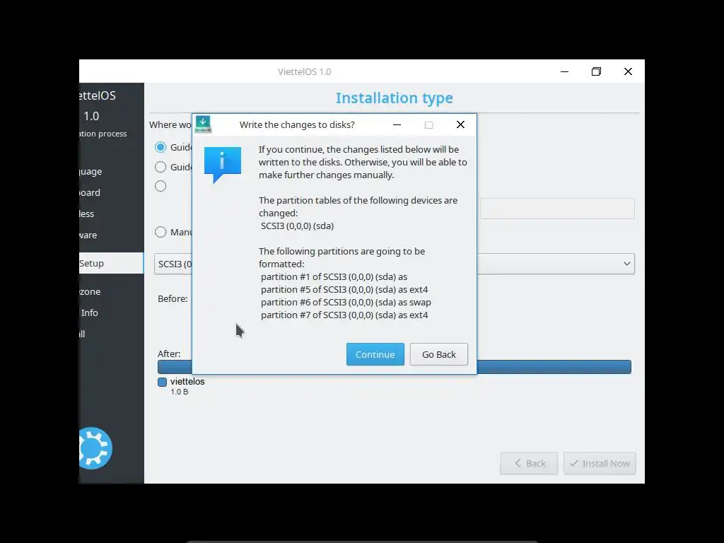Minimize the ViettelOS 1.0 installer window
Screen dimensions: 724x543
click(x=564, y=71)
